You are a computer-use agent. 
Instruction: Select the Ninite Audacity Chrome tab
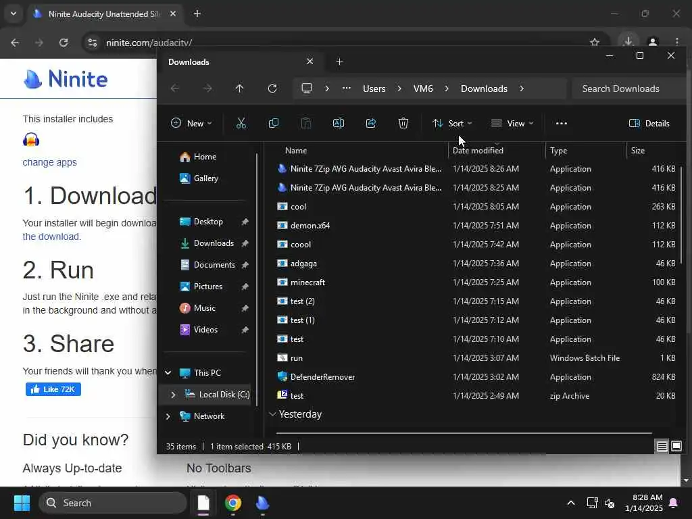(x=105, y=14)
